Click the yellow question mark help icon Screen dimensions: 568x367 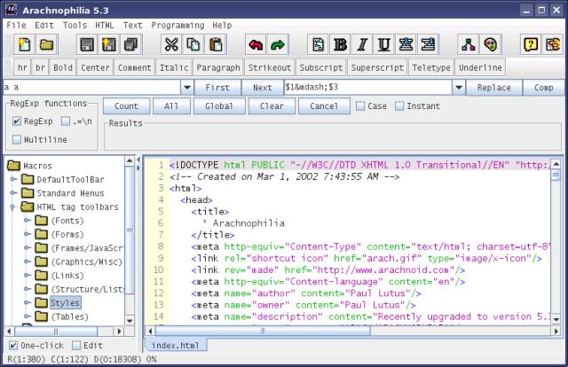coord(531,45)
